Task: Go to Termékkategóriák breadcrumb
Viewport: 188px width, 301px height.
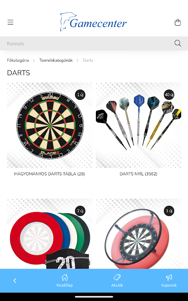Action: click(x=56, y=60)
